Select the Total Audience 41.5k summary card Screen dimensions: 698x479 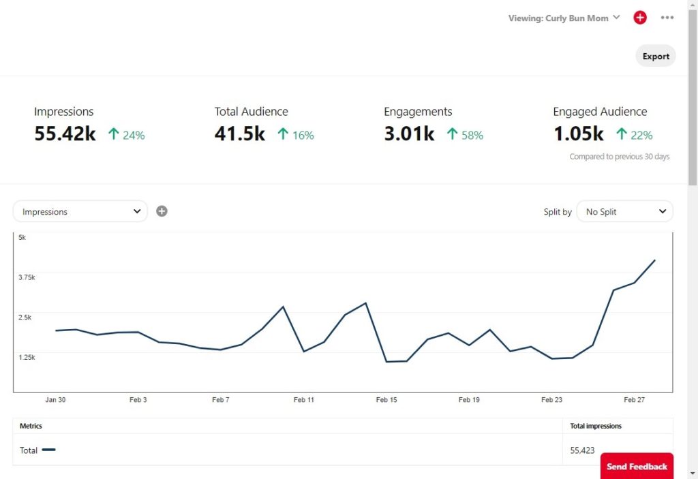click(x=264, y=124)
